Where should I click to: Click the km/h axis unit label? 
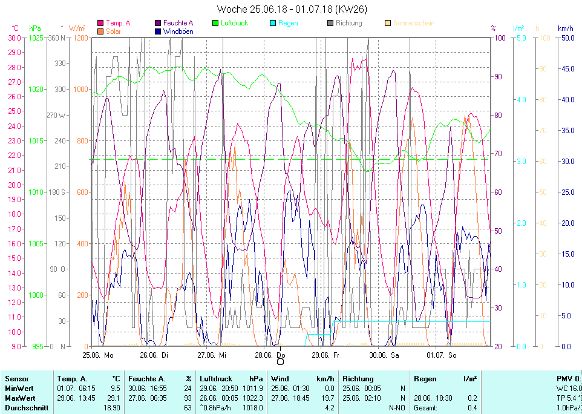click(x=565, y=28)
